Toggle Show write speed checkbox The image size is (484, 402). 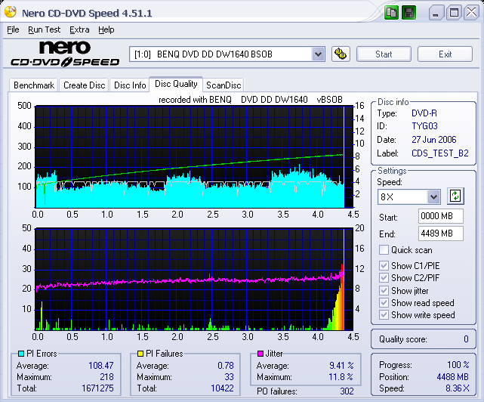point(384,315)
